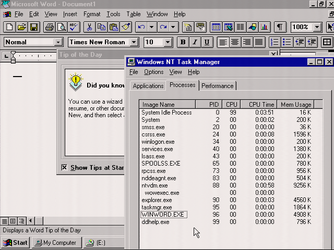Image resolution: width=334 pixels, height=250 pixels.
Task: Click the Cut scissors icon
Action: click(x=89, y=27)
